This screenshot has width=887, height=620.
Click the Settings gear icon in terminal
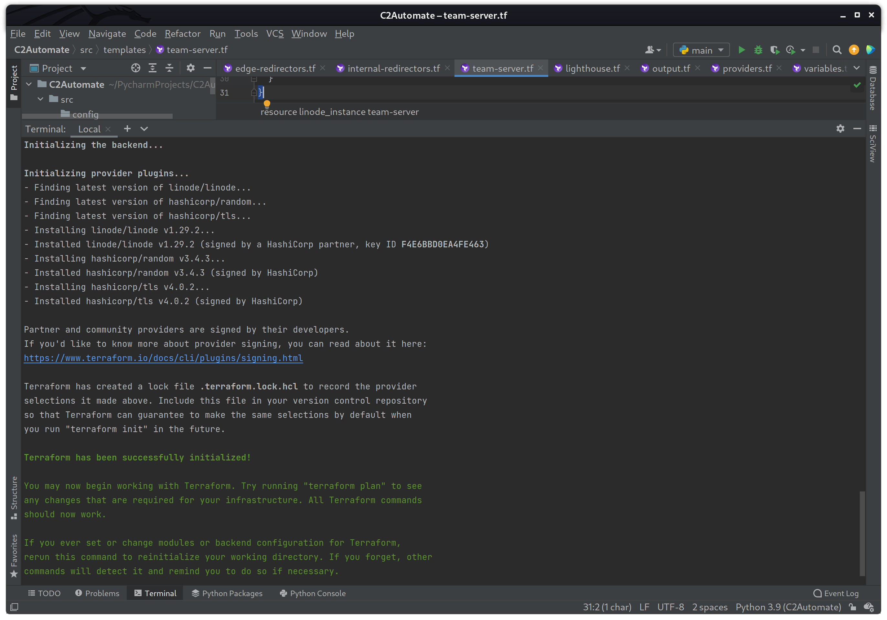pyautogui.click(x=840, y=129)
